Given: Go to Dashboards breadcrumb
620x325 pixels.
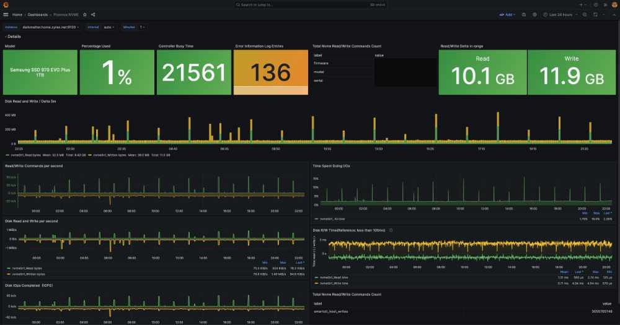Looking at the screenshot, I should coord(38,15).
